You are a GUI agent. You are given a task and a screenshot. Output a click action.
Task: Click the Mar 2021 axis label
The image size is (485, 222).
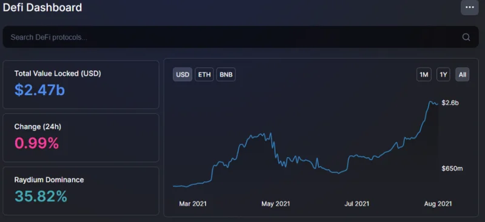click(193, 204)
